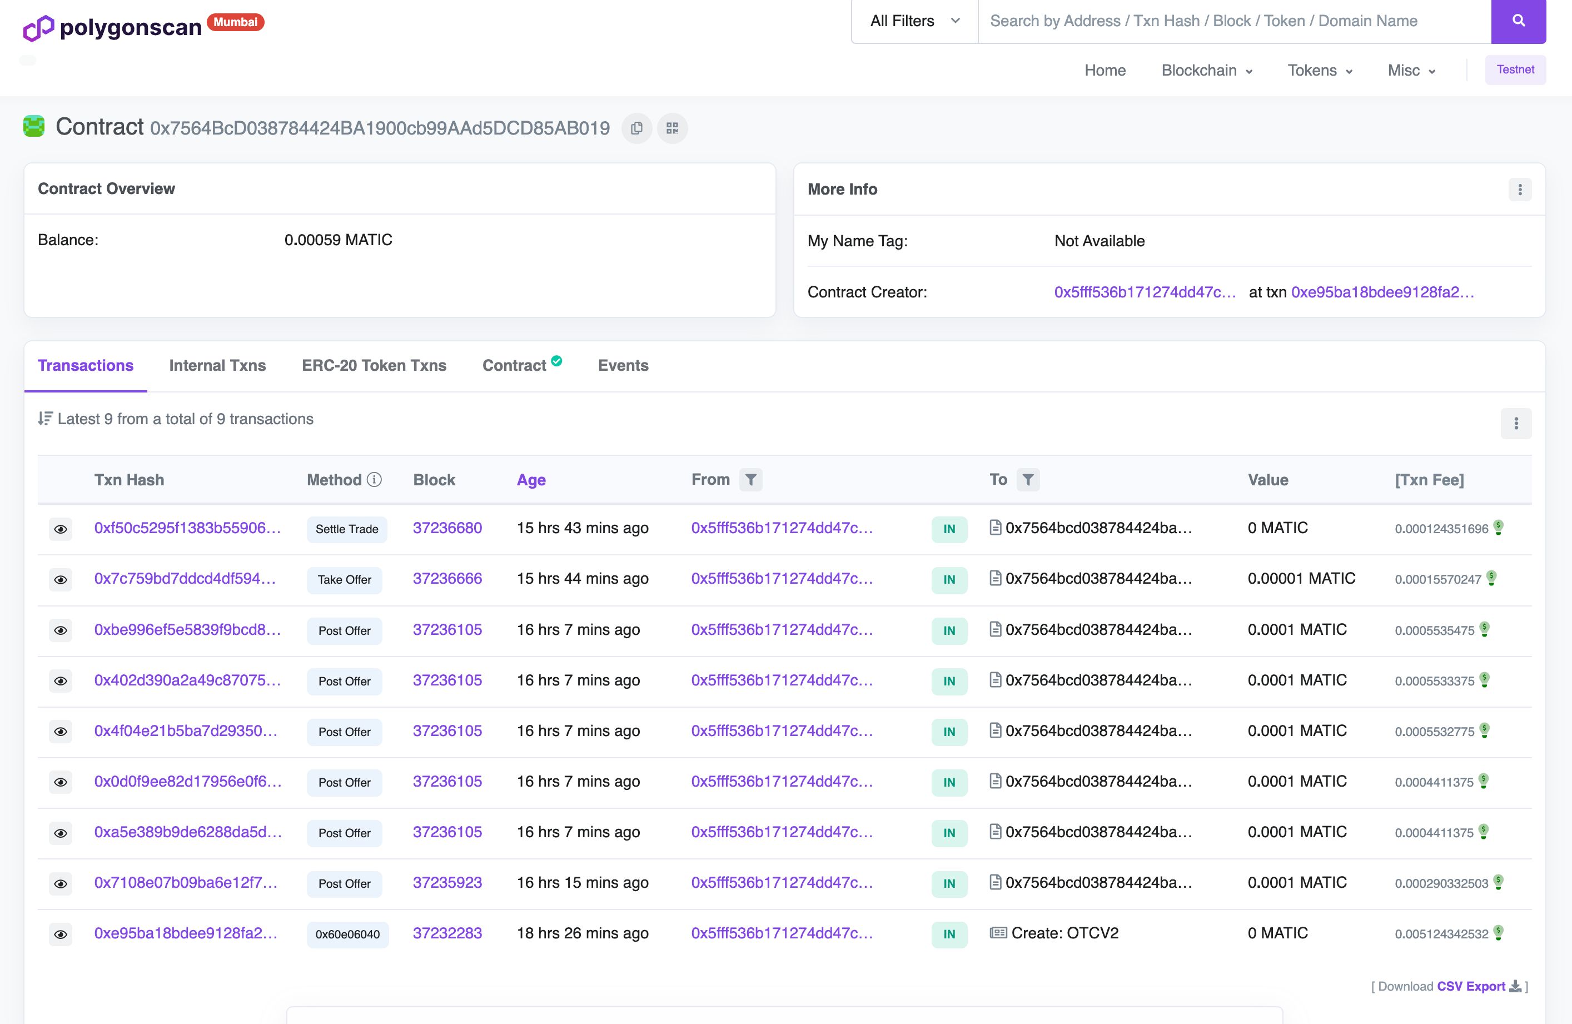The height and width of the screenshot is (1024, 1572).
Task: Click contract document icon in Take Offer row
Action: pyautogui.click(x=996, y=578)
